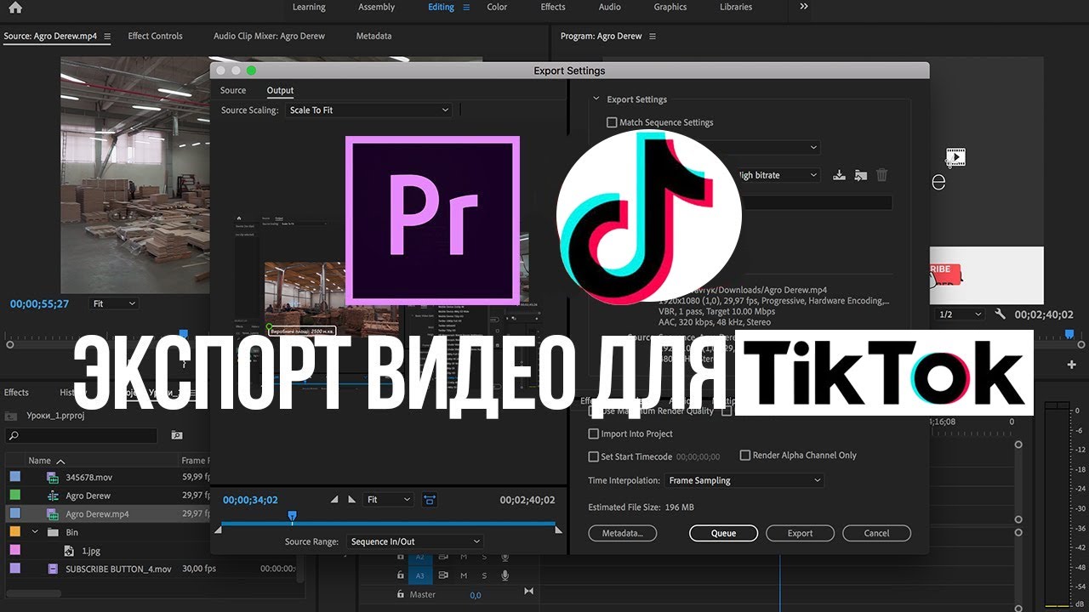Mute track A3 with the M button

(464, 575)
